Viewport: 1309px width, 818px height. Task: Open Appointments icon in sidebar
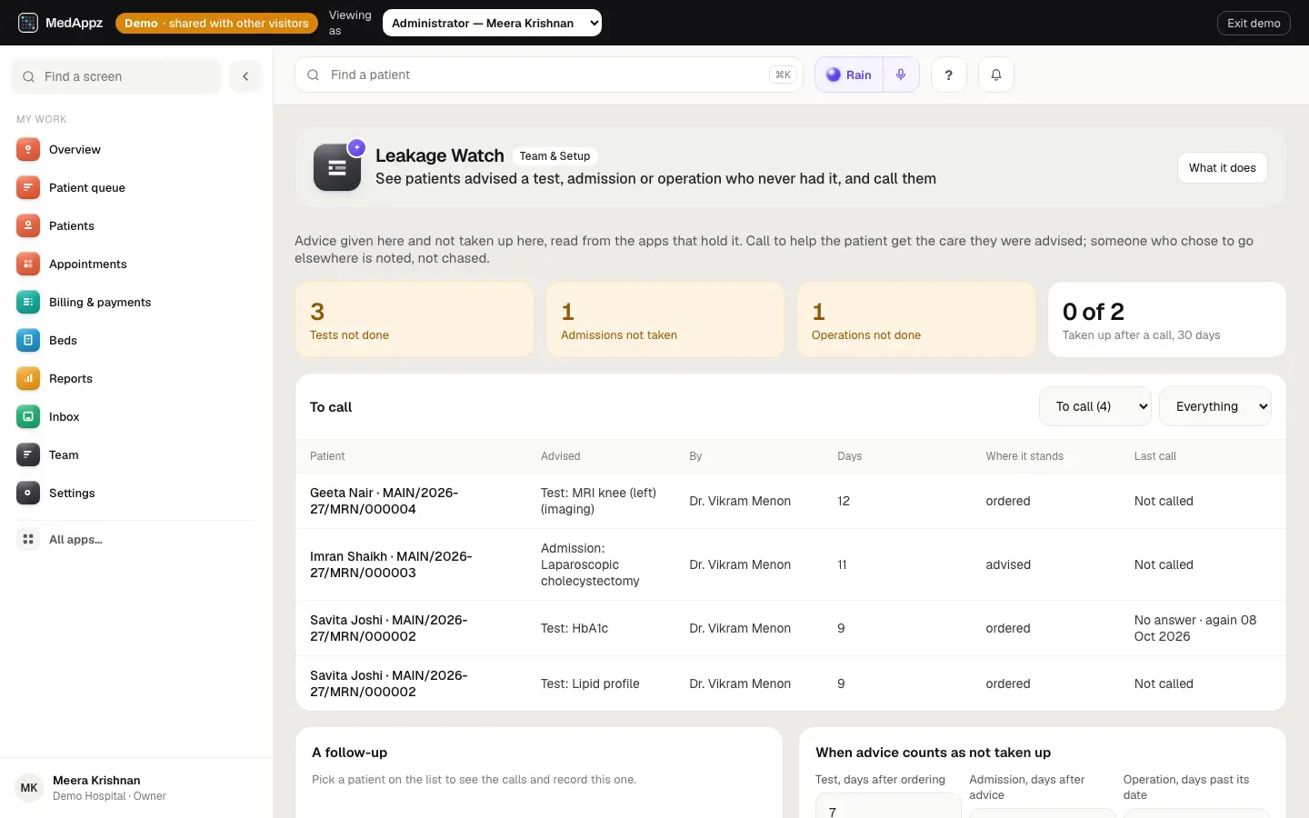[x=28, y=264]
